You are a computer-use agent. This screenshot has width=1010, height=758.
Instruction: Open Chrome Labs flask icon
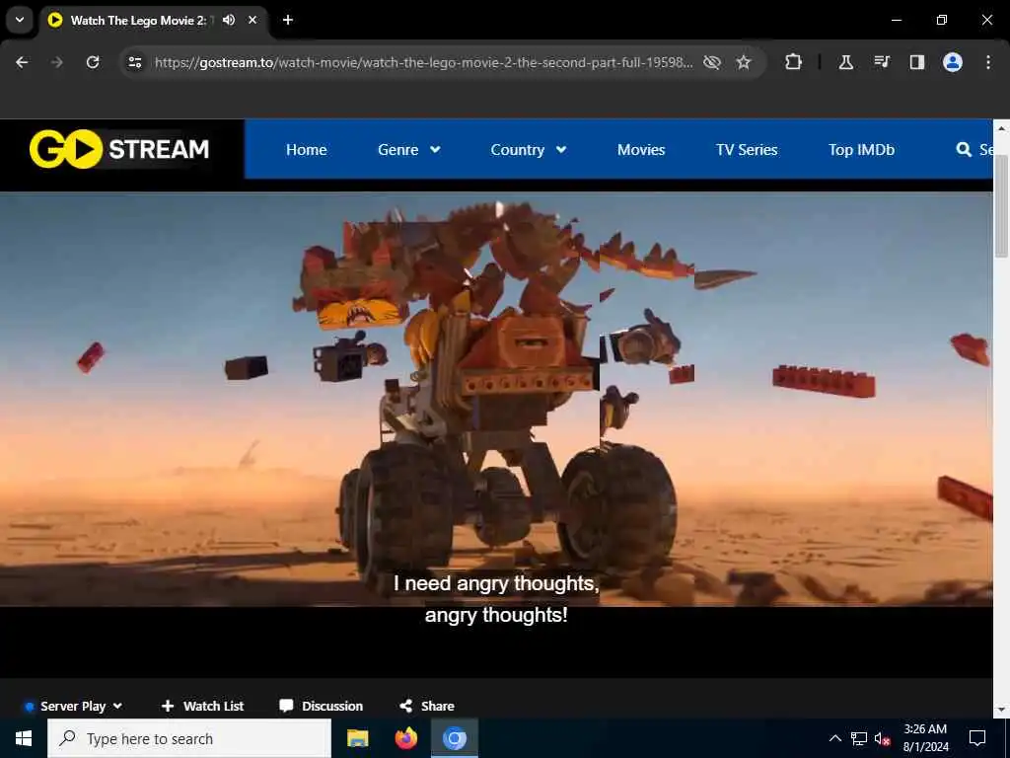tap(845, 62)
